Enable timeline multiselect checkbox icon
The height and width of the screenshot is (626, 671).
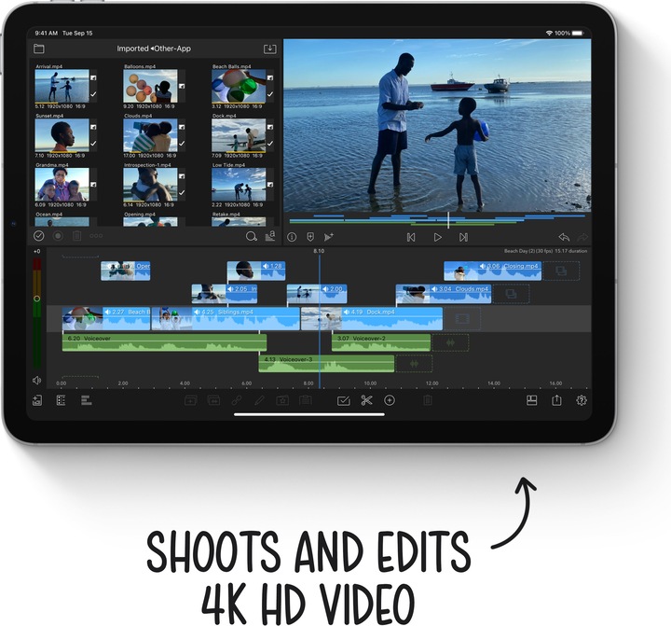(344, 400)
